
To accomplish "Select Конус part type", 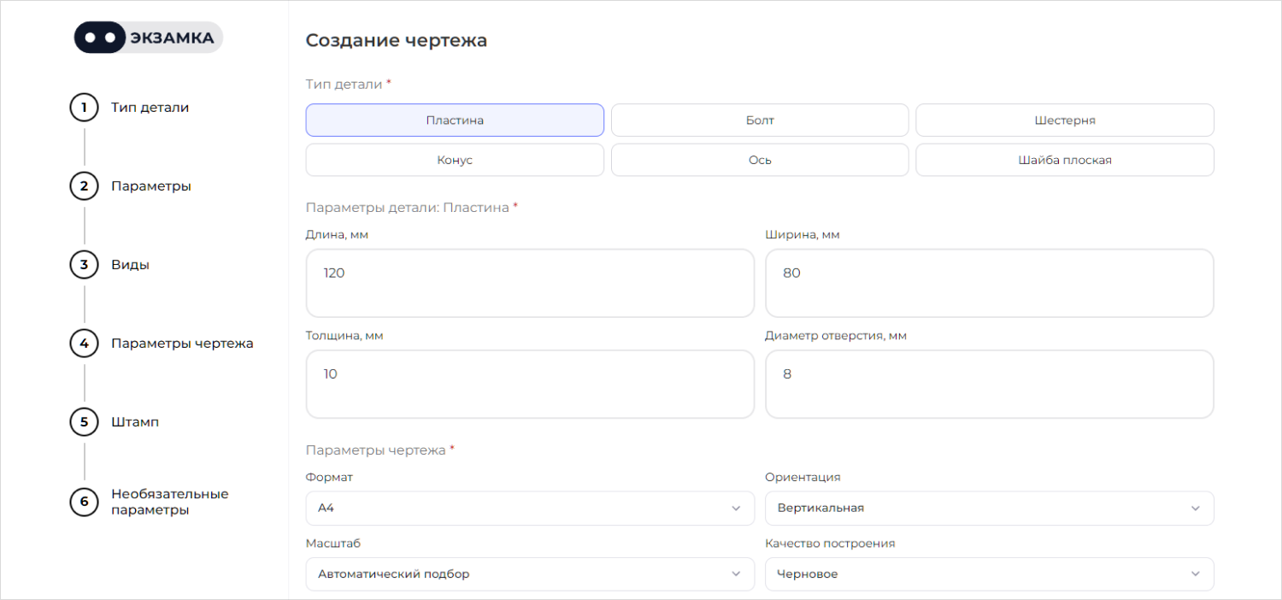I will [455, 160].
